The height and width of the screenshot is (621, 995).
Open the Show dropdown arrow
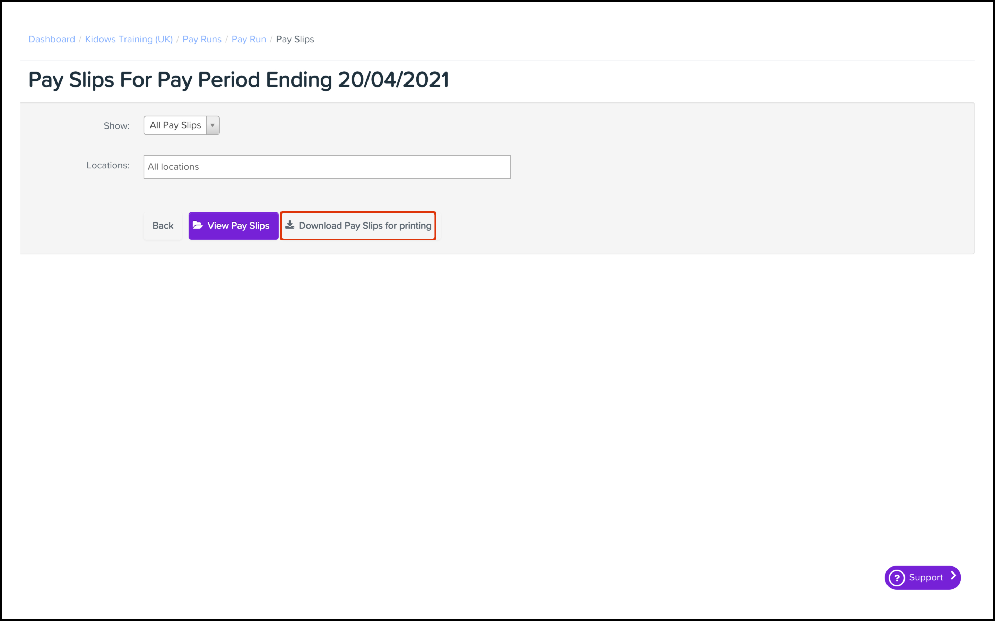[213, 126]
